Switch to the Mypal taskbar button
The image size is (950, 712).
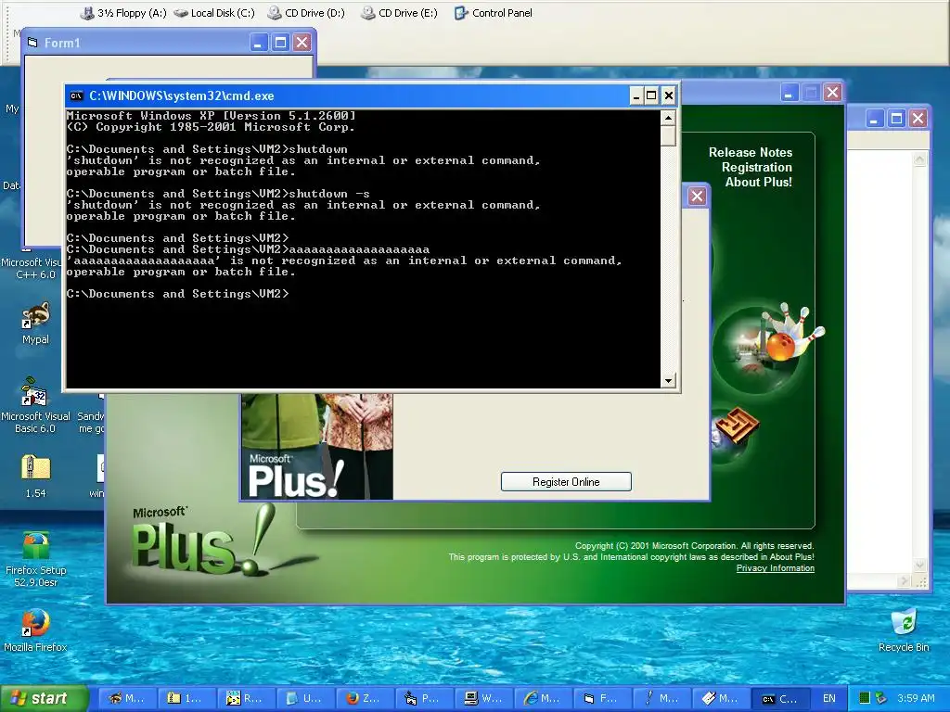126,698
